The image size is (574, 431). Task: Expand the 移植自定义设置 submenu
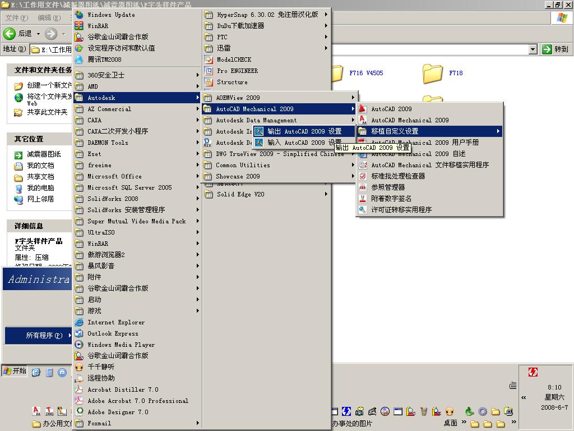point(429,131)
